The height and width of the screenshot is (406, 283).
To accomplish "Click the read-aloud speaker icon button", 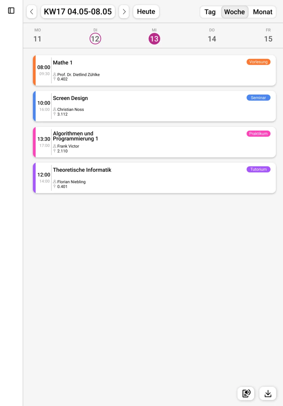I will click(246, 393).
